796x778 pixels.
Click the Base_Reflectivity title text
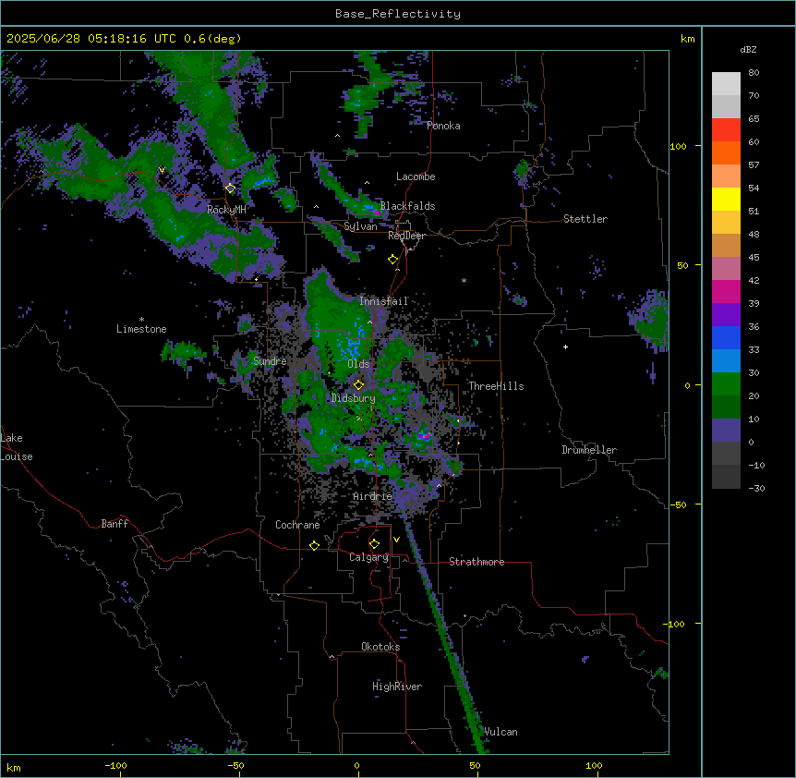(397, 14)
